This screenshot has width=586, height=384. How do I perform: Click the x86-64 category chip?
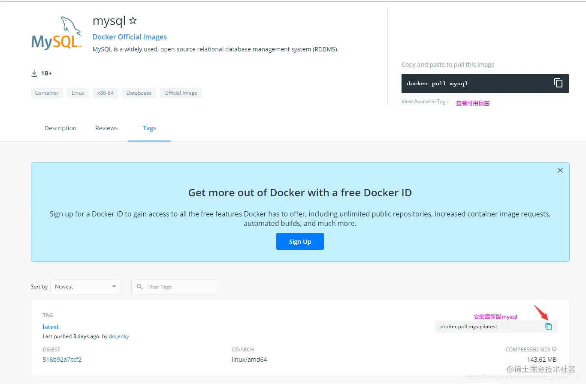pos(106,93)
